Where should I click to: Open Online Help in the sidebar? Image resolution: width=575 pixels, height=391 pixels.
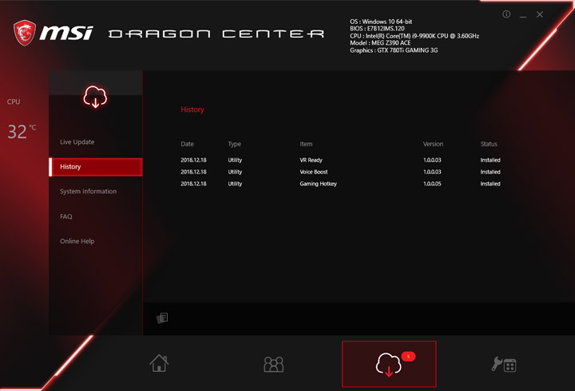point(77,241)
